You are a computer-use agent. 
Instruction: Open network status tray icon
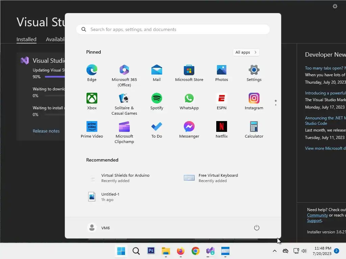(x=296, y=251)
